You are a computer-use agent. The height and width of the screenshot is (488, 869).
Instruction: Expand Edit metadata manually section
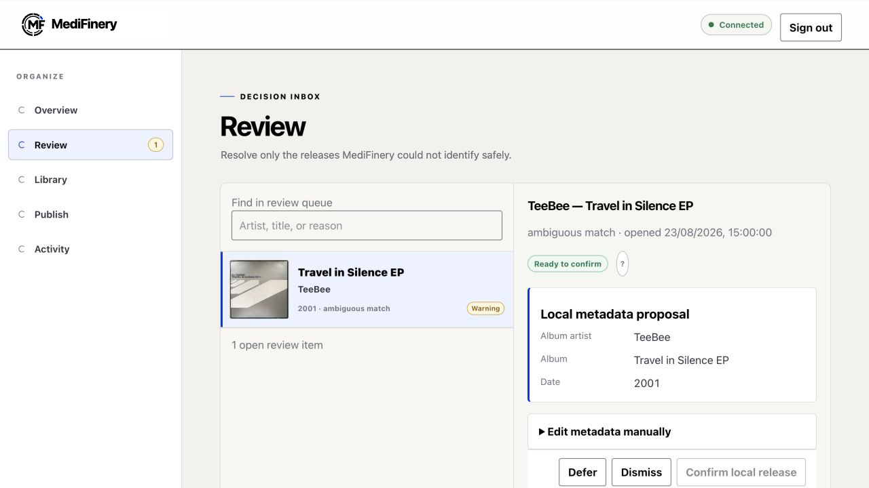(x=672, y=432)
